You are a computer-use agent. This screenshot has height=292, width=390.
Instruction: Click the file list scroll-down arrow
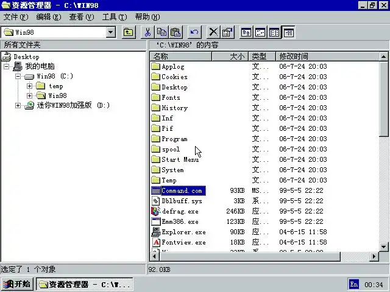(383, 247)
